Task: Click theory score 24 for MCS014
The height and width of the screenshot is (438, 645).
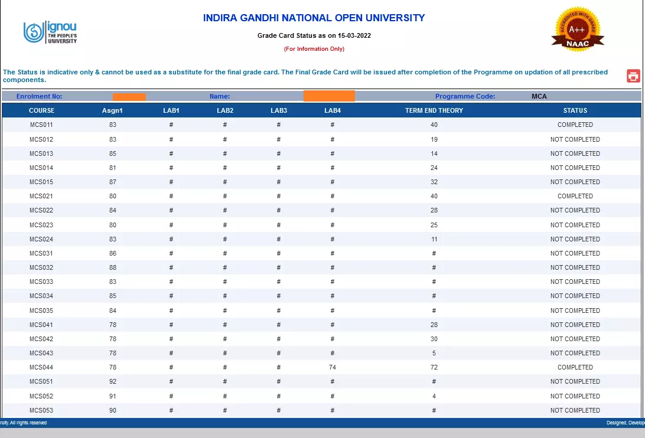Action: pos(434,168)
